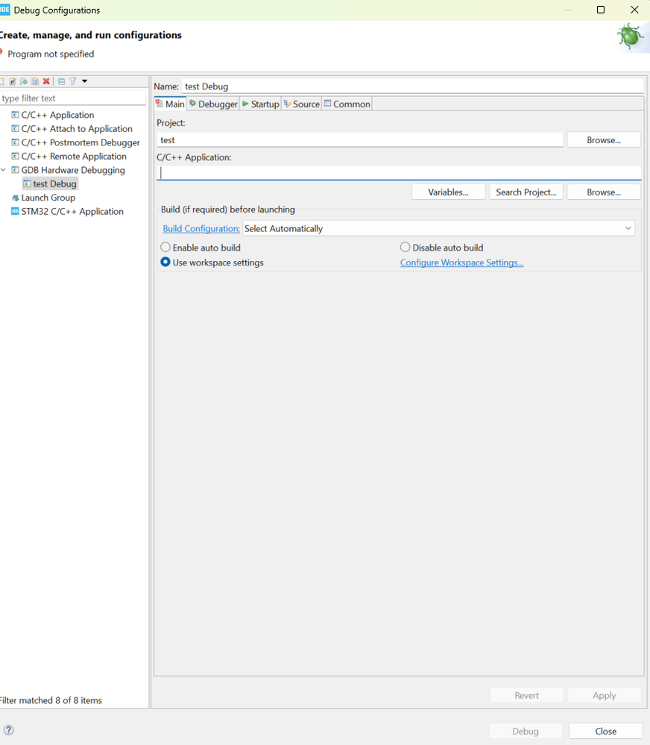Click the C/C++ Attach to Application icon

[x=15, y=128]
